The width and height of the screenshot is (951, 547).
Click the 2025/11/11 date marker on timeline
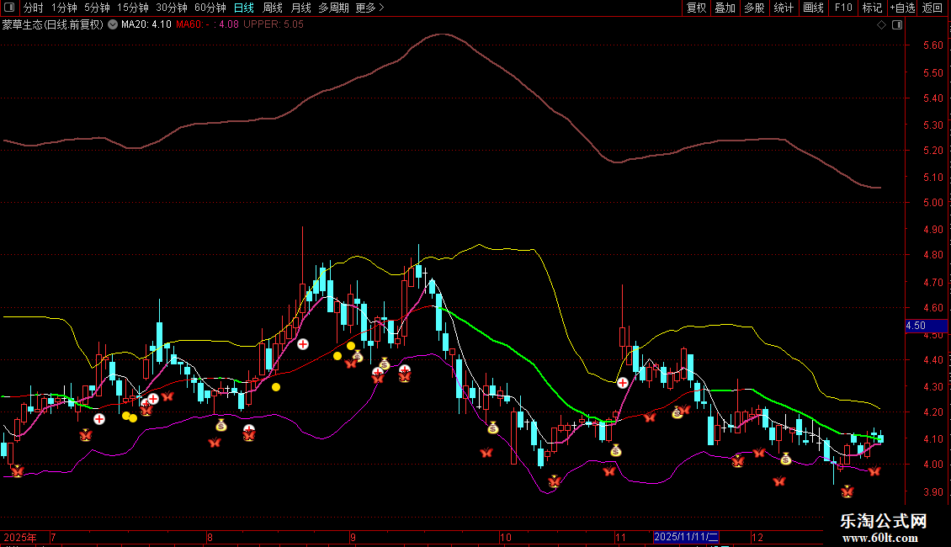687,537
